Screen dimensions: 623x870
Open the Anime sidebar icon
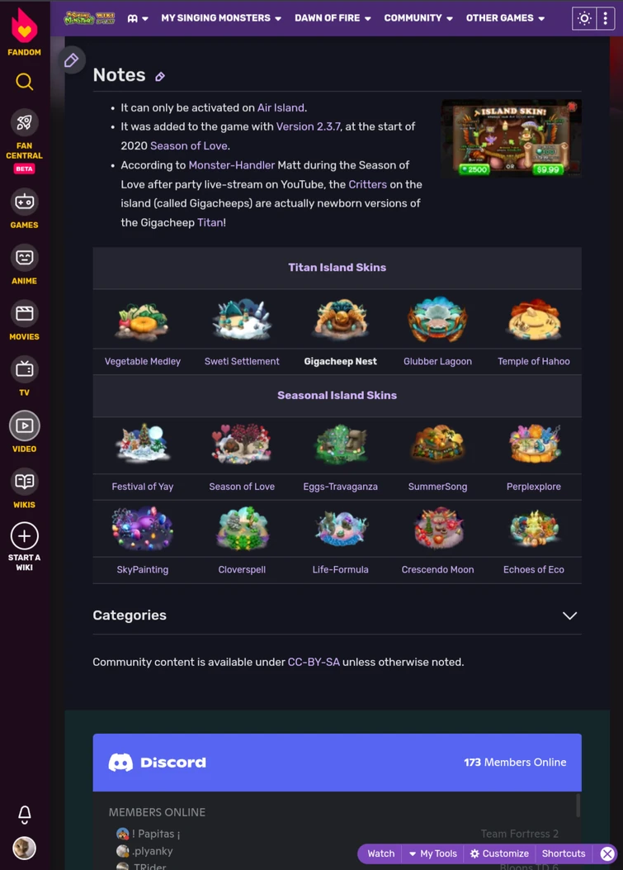(25, 258)
